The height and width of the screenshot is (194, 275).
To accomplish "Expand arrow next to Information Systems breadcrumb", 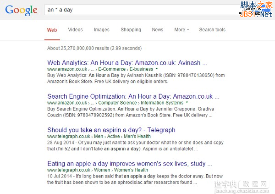I will point(187,102).
